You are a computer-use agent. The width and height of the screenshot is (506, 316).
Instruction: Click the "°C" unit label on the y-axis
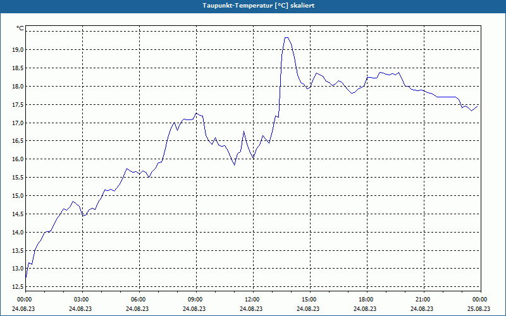pos(20,28)
